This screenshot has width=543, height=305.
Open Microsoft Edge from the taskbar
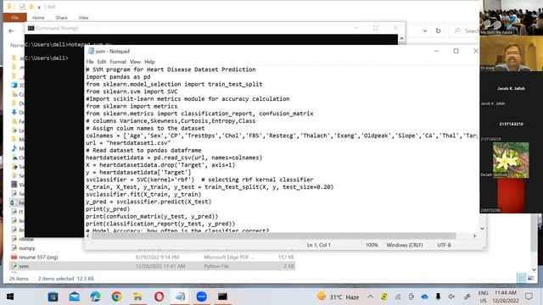click(x=95, y=297)
